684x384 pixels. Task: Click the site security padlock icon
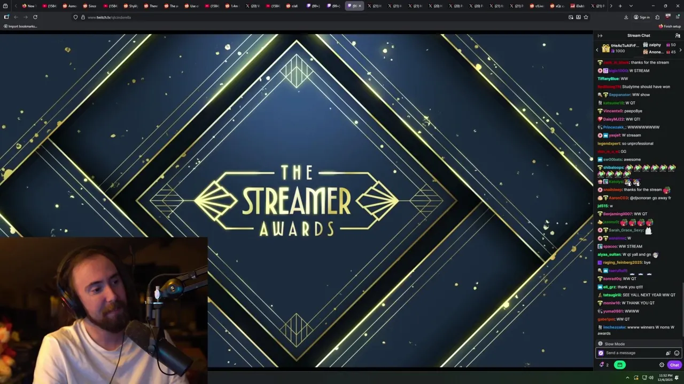(83, 17)
